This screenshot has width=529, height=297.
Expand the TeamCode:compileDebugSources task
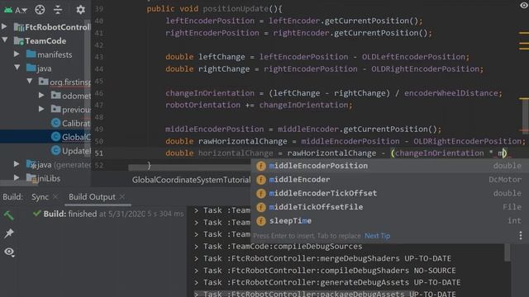[x=196, y=247]
